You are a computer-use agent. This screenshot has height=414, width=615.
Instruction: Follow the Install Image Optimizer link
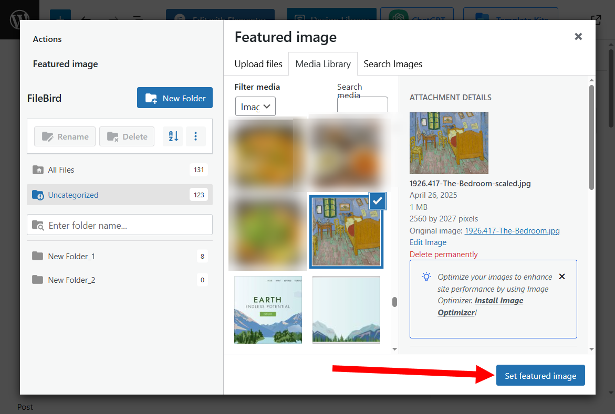coord(481,306)
